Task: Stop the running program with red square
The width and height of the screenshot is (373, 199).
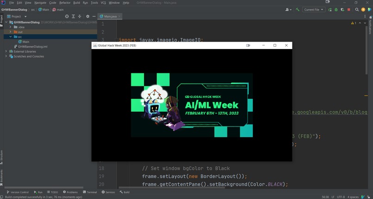Action: (349, 10)
